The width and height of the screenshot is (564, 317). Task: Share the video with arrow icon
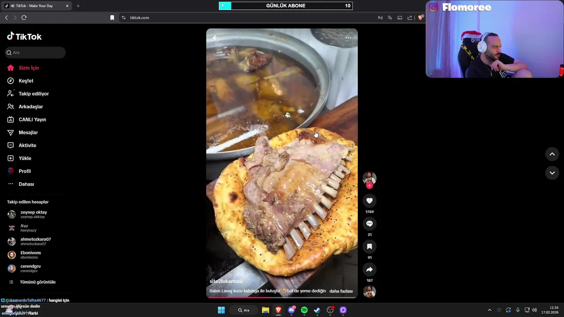click(x=369, y=269)
